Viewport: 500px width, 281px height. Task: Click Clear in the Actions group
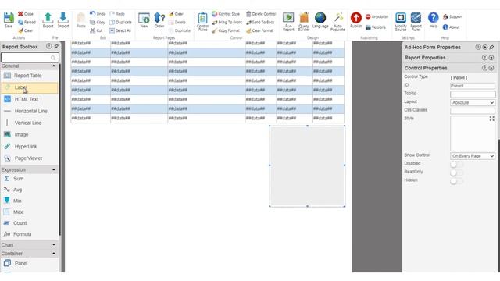point(26,30)
